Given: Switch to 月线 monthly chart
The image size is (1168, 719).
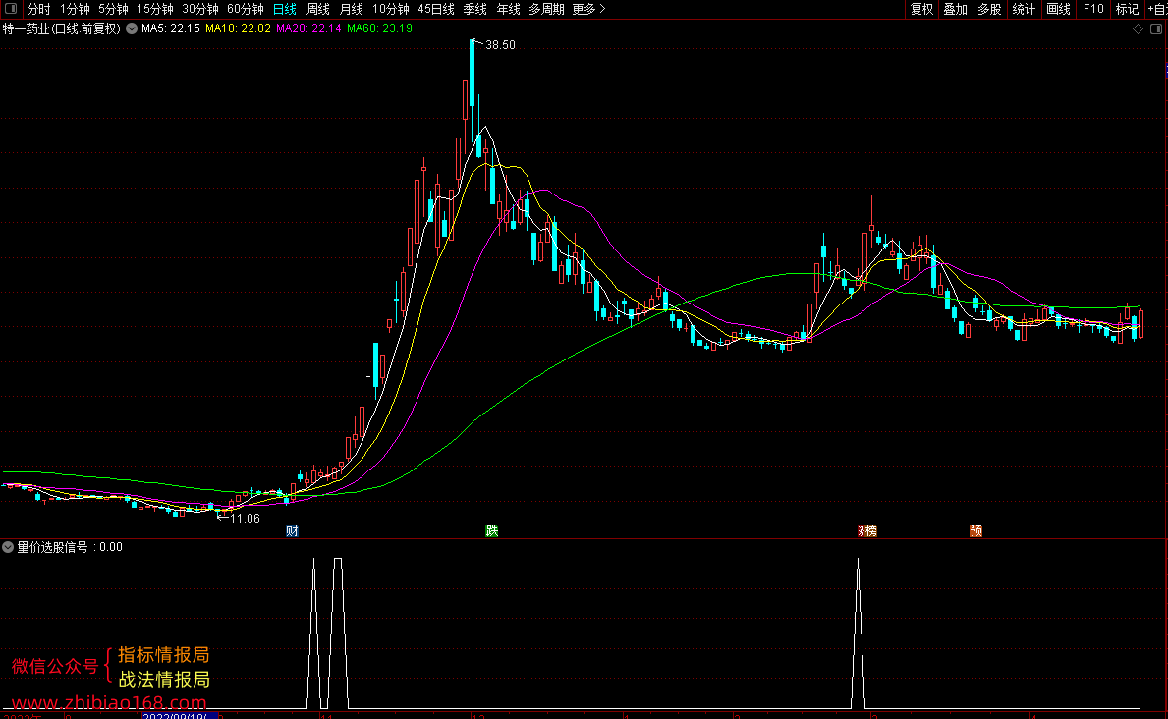Looking at the screenshot, I should click(352, 9).
